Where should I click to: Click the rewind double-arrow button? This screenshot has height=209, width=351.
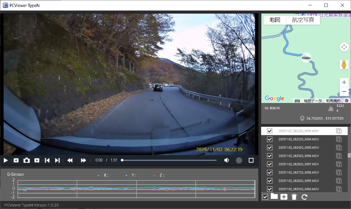coord(70,160)
